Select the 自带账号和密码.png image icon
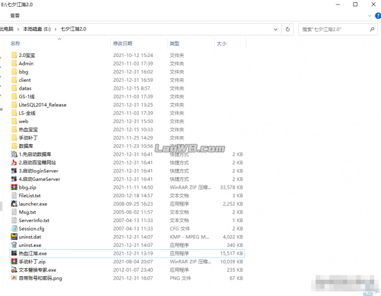This screenshot has height=296, width=381. coord(14,279)
